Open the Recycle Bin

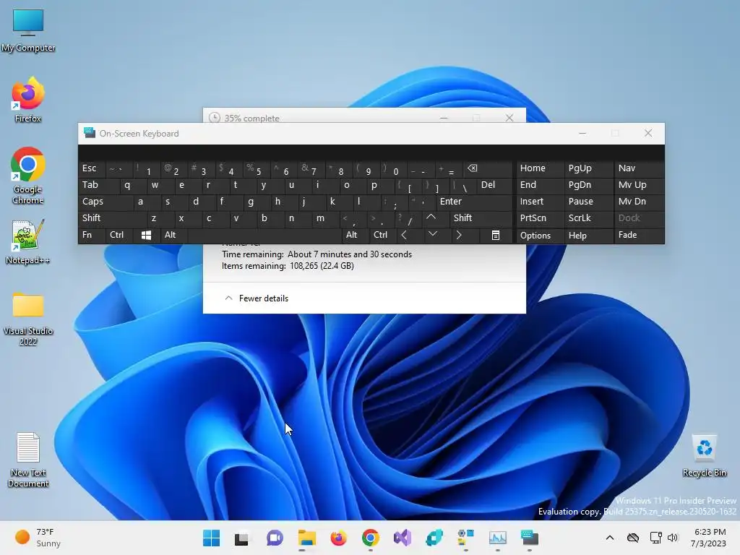[704, 455]
